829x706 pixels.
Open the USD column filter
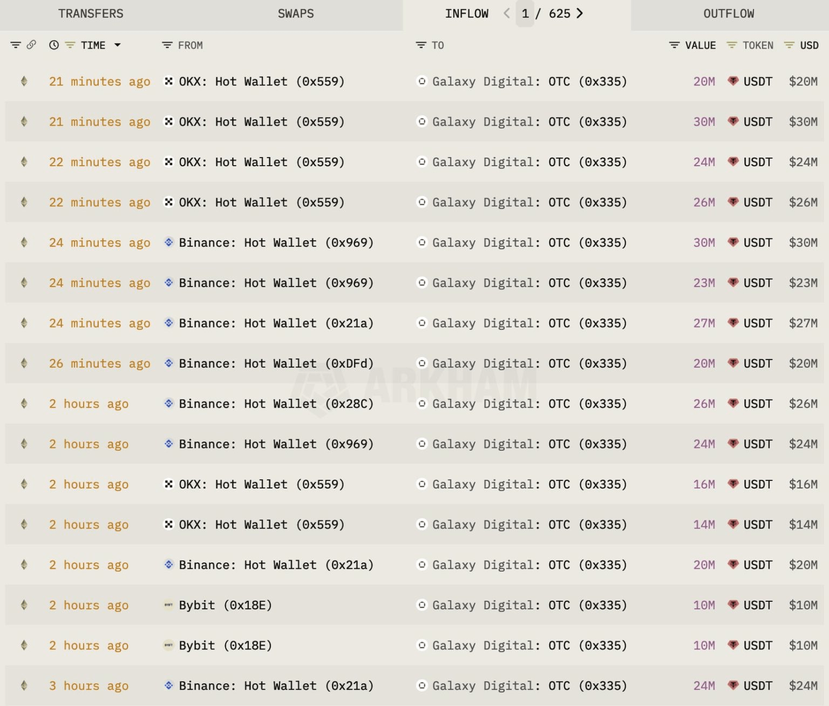pyautogui.click(x=789, y=45)
